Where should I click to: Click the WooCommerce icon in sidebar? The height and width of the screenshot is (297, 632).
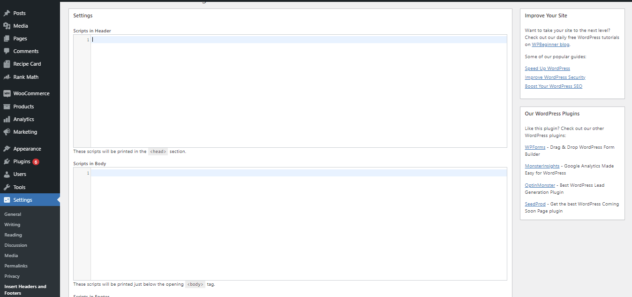click(7, 93)
